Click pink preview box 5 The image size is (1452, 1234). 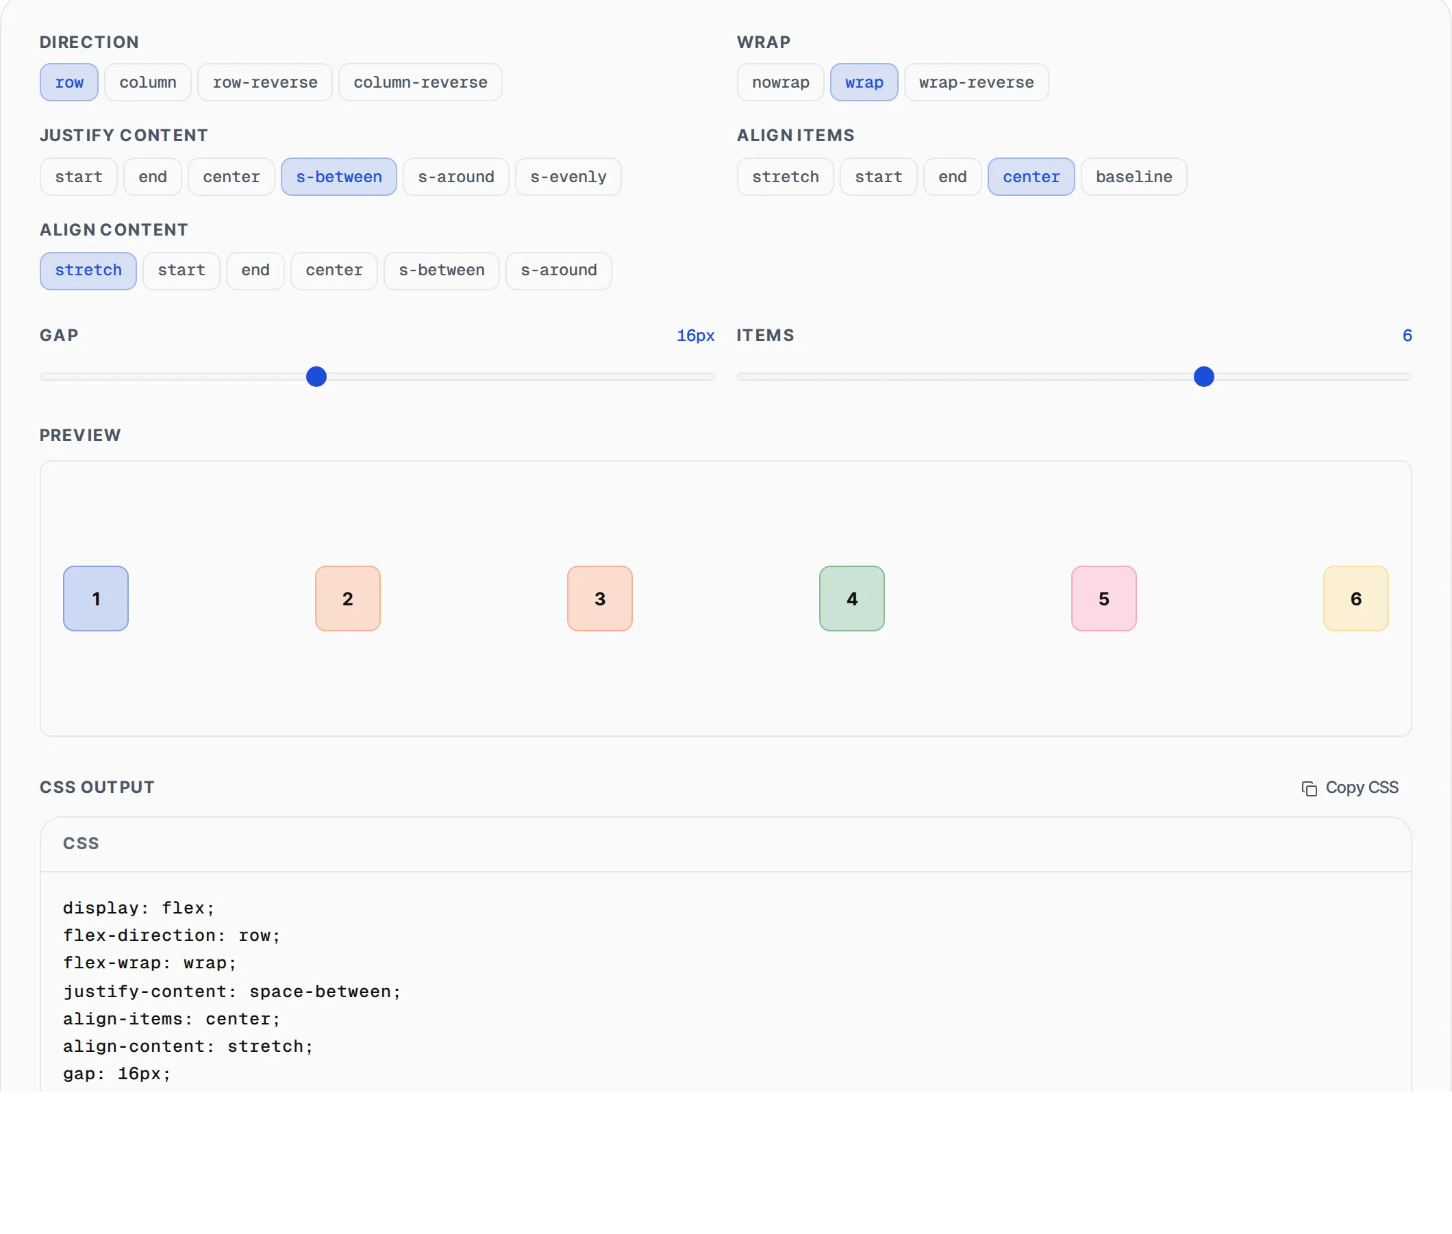tap(1103, 599)
